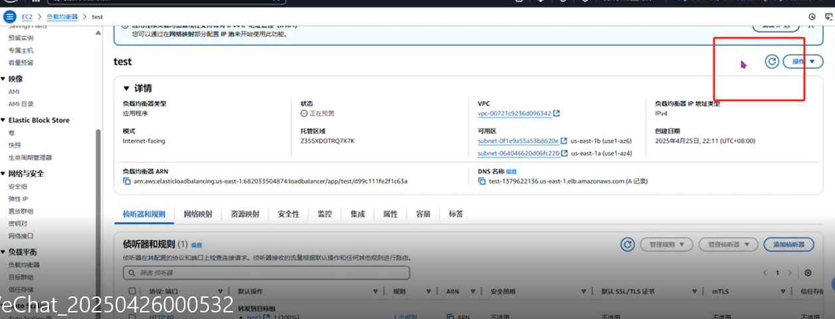Collapse the Elastic Block Store sidebar group
Screen dimensions: 835x319
point(3,120)
